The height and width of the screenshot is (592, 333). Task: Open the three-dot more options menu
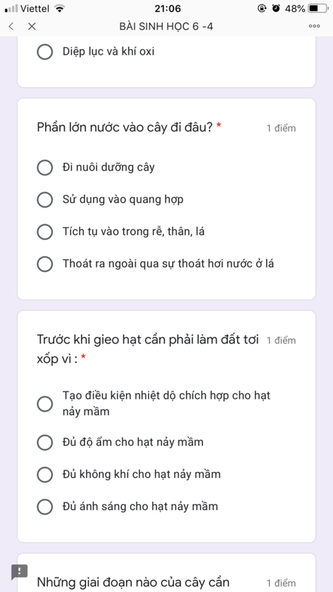(314, 26)
